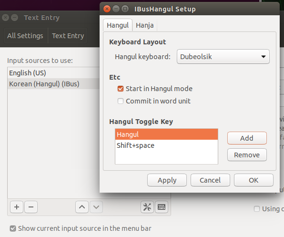Viewport: 284px width, 237px height.
Task: Enable Commit in word unit
Action: click(121, 101)
